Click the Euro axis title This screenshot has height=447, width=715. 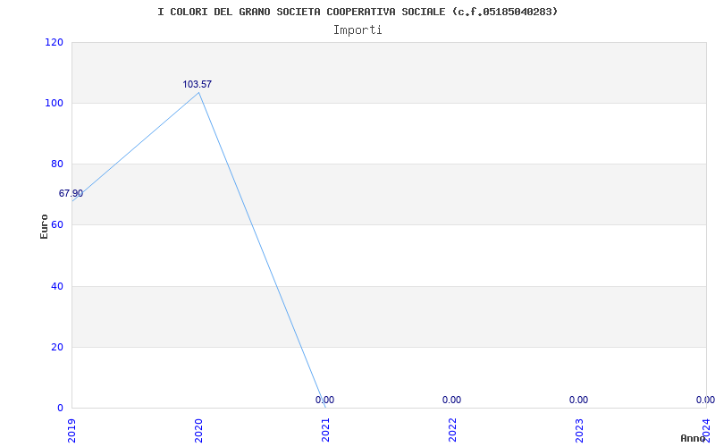point(44,226)
